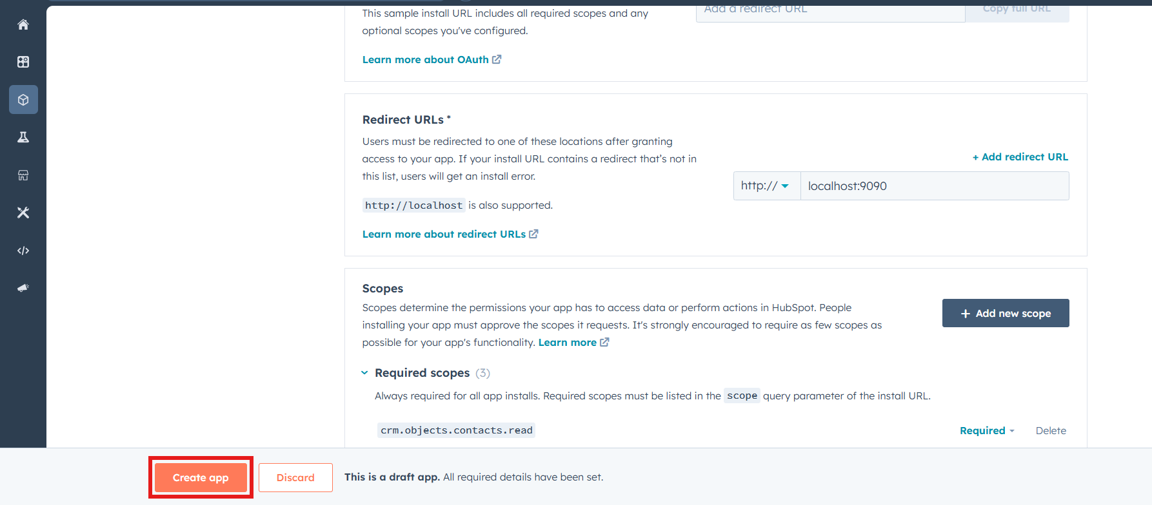The image size is (1152, 505).
Task: Click external link icon beside Learn more about OAuth
Action: 497,59
